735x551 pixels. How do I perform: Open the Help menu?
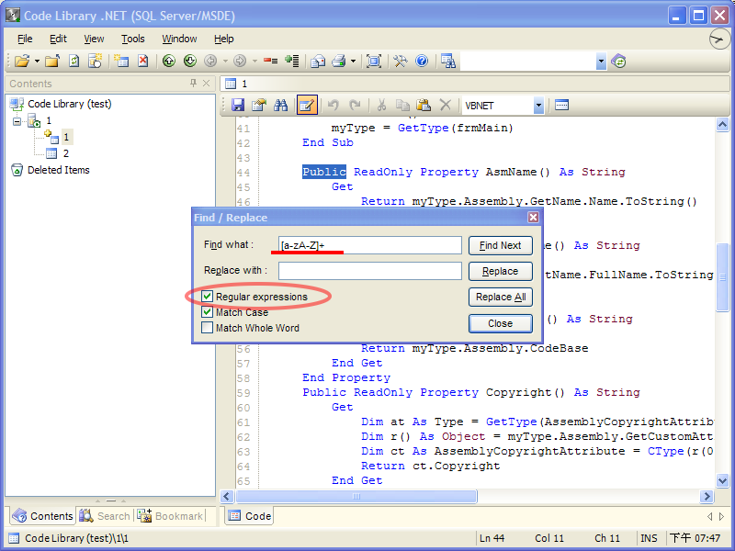coord(223,39)
